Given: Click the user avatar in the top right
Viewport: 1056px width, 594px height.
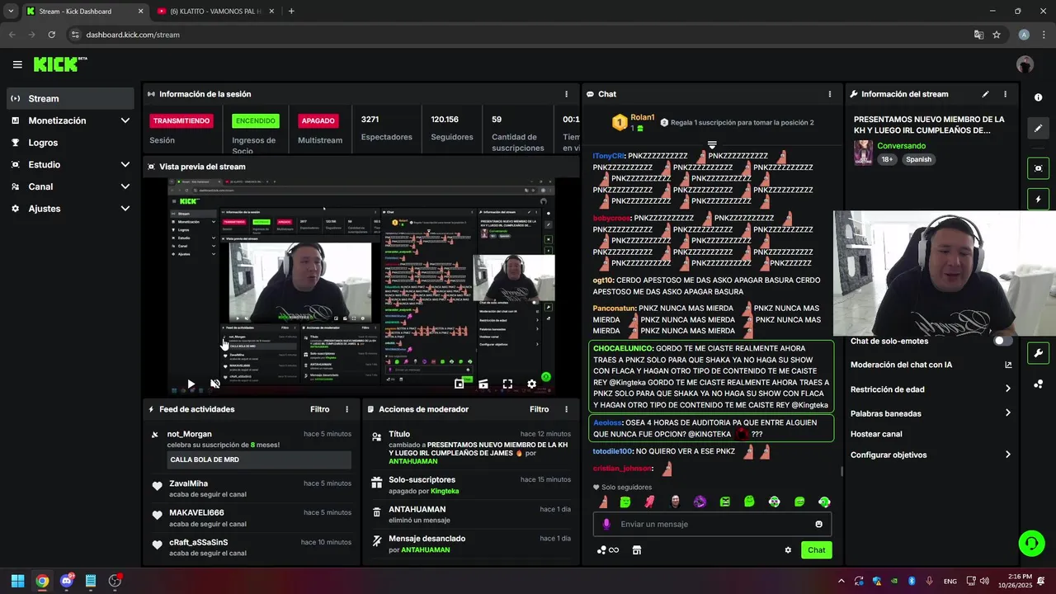Looking at the screenshot, I should tap(1025, 64).
